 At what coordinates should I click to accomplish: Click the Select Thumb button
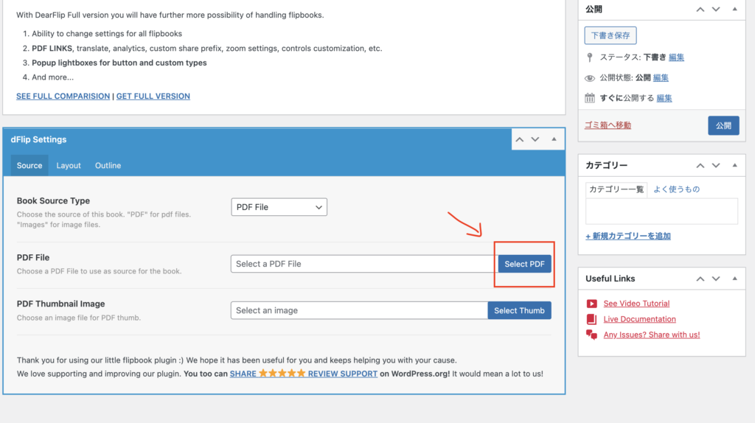click(x=519, y=310)
